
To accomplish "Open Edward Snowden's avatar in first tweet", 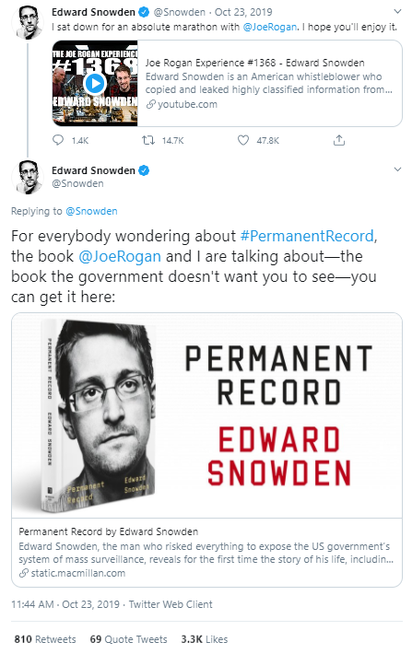I will coord(28,23).
